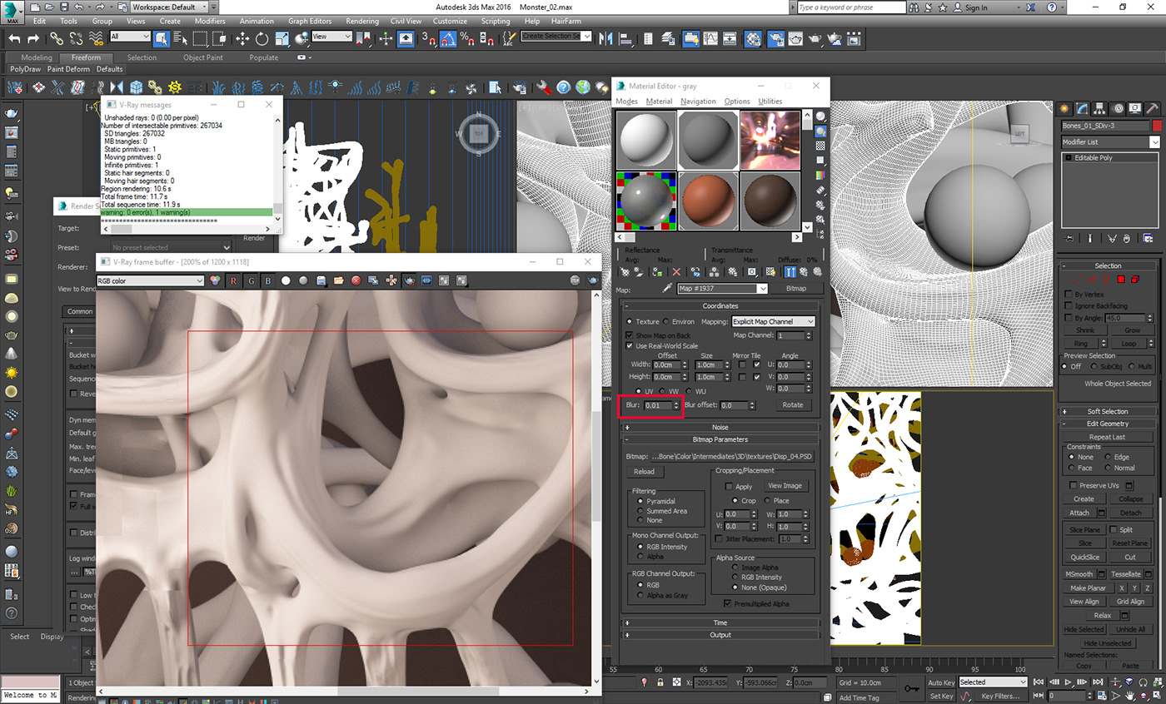Click the Mirror tool icon
The width and height of the screenshot is (1166, 704).
click(x=605, y=38)
